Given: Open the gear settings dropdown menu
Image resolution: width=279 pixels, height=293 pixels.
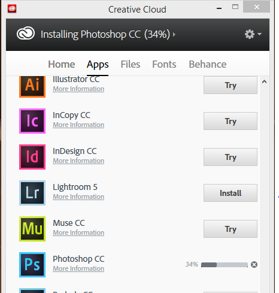Looking at the screenshot, I should click(253, 34).
